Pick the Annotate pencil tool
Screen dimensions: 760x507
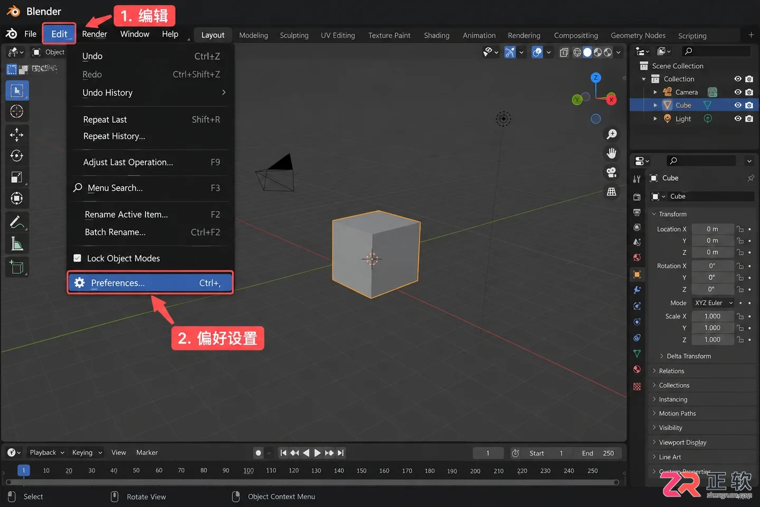point(17,222)
